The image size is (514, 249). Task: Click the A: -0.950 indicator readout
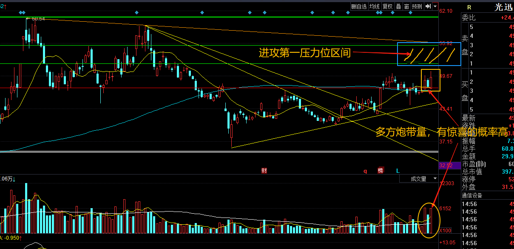[x=11, y=238]
